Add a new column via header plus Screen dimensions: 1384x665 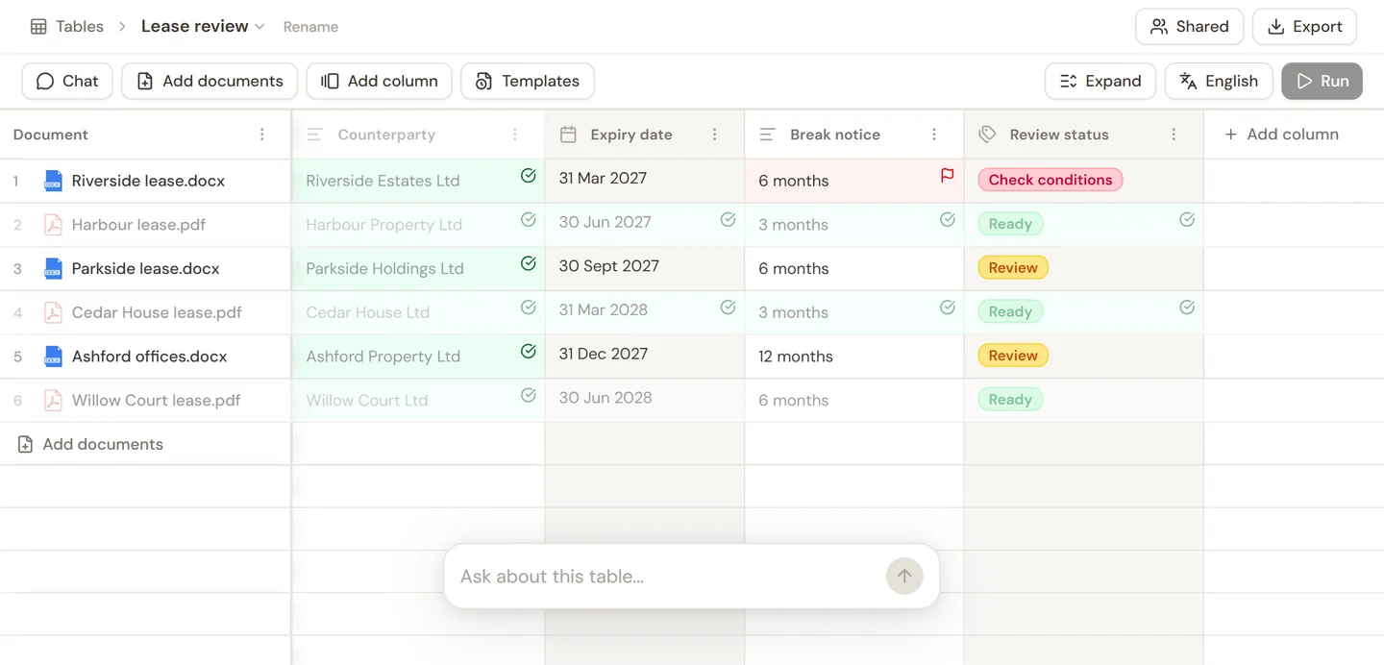1281,135
